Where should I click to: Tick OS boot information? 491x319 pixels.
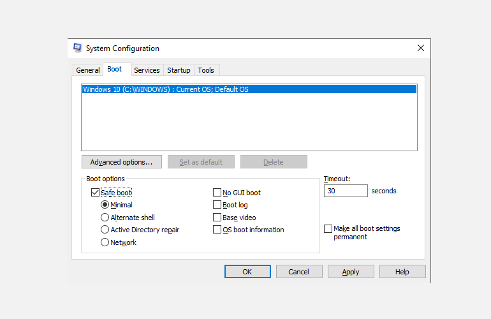click(217, 230)
